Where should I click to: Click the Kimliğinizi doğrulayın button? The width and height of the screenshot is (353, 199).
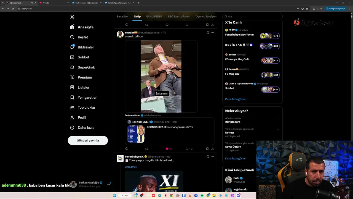pyautogui.click(x=336, y=9)
